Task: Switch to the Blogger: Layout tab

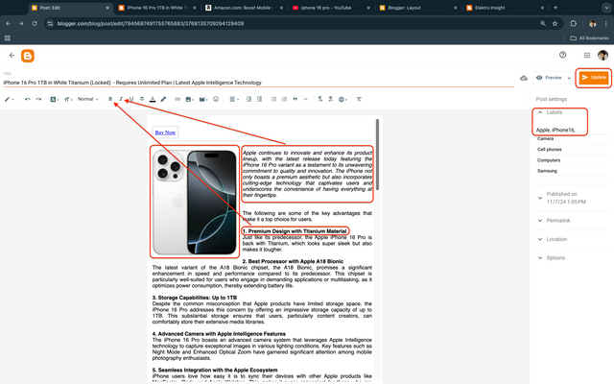Action: pos(416,8)
